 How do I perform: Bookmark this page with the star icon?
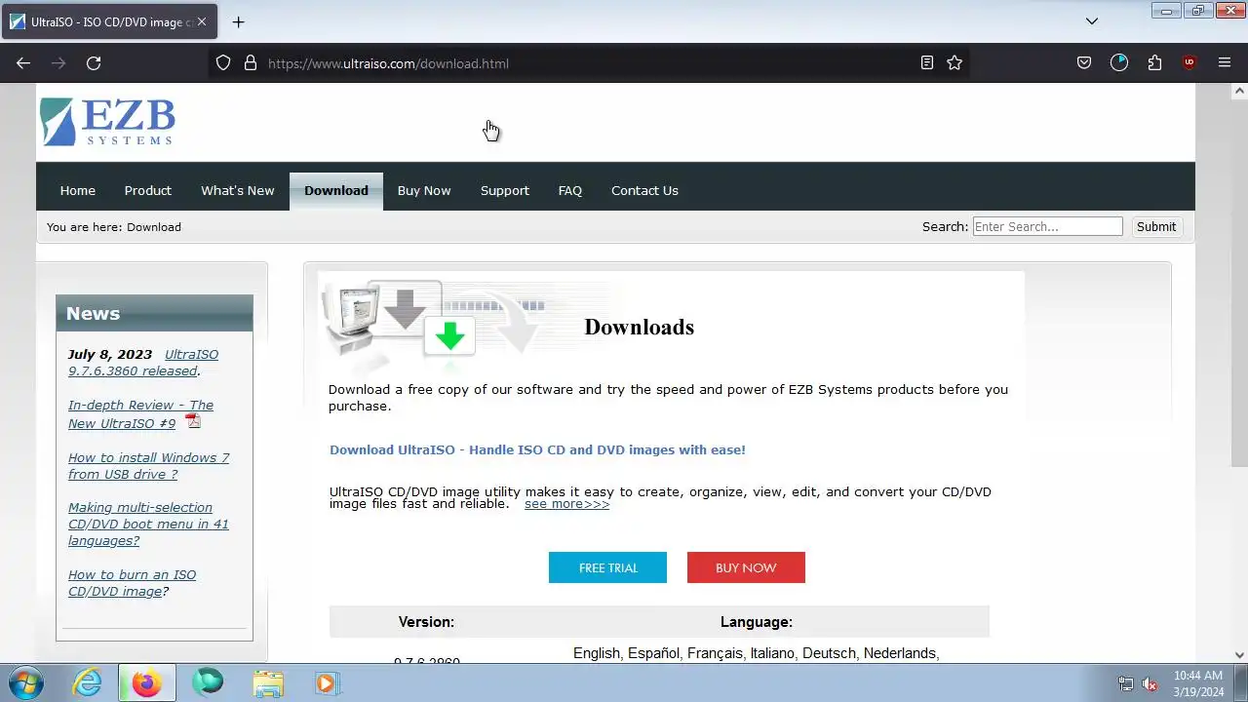click(x=955, y=63)
